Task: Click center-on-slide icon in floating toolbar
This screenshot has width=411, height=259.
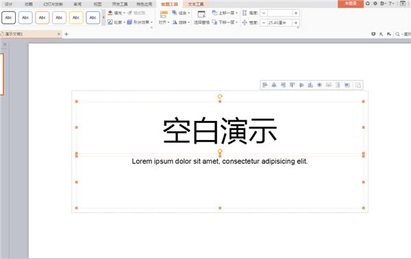Action: tap(319, 85)
